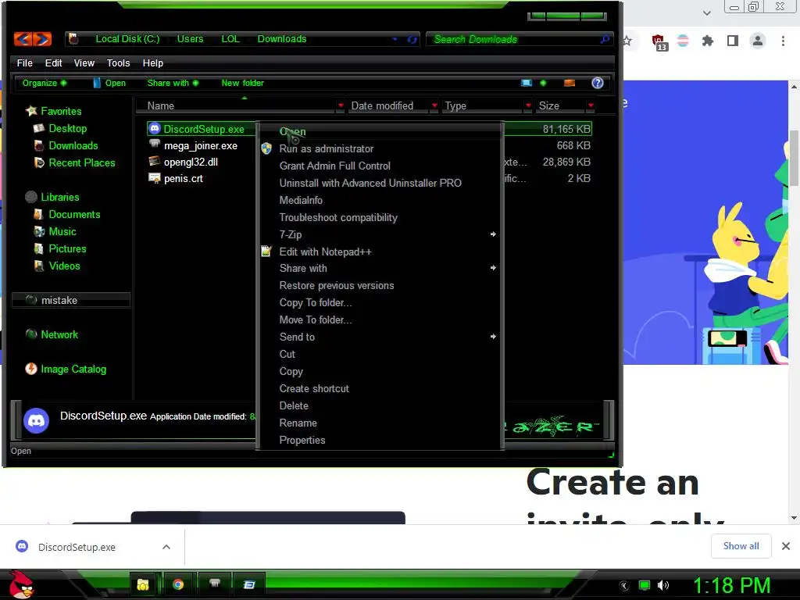Image resolution: width=800 pixels, height=600 pixels.
Task: Select mistake in navigation pane
Action: coord(71,300)
